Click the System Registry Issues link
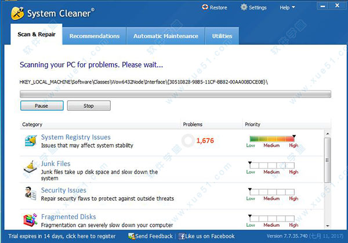 (75, 137)
